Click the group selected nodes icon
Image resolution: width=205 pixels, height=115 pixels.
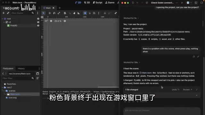109,13
